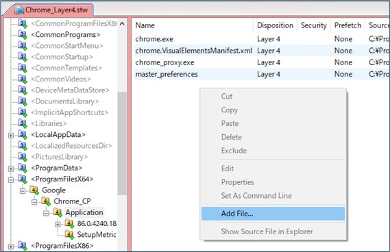Select Set As Command Line menu item
The width and height of the screenshot is (390, 252).
[273, 196]
